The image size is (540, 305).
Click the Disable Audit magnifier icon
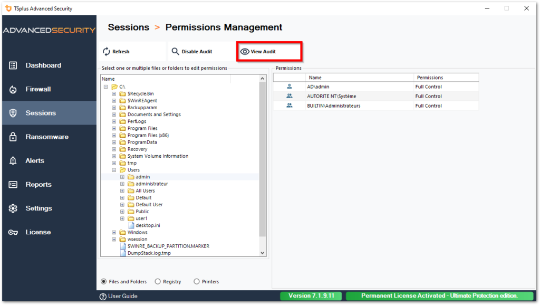[x=176, y=51]
